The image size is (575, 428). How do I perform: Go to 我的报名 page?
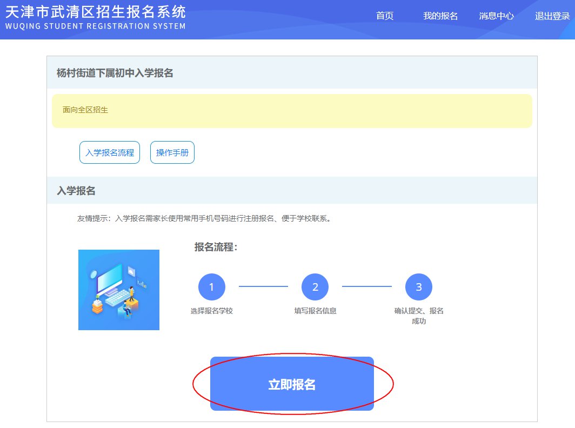(440, 16)
